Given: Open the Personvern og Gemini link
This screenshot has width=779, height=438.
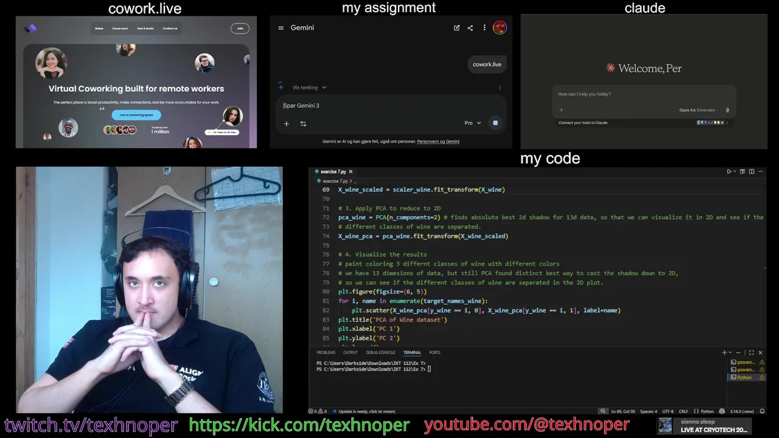Looking at the screenshot, I should point(438,141).
